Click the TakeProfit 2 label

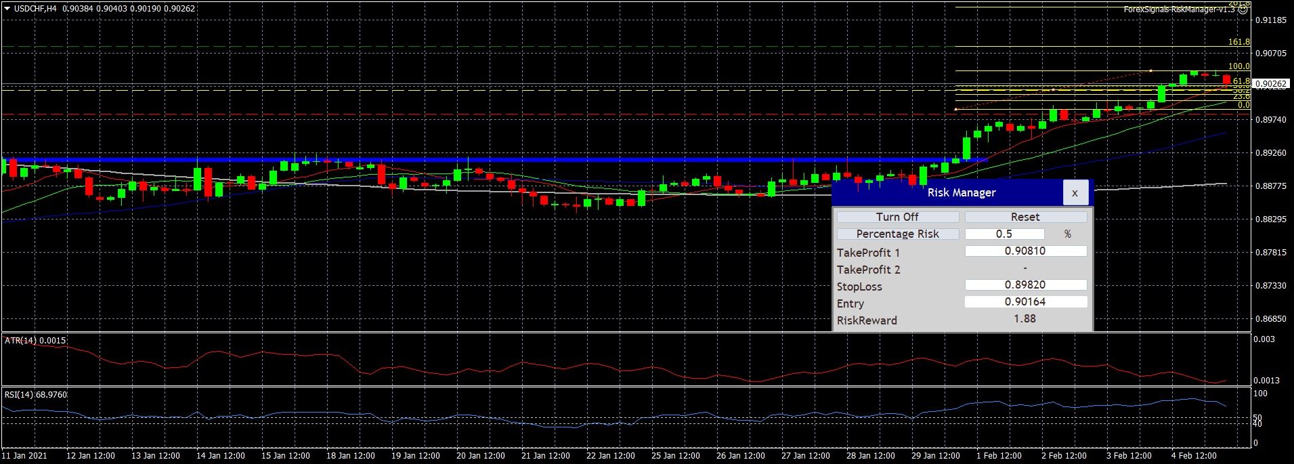pos(869,270)
